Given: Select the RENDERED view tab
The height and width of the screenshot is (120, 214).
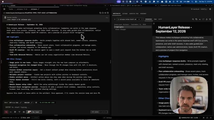Looking at the screenshot, I should (149, 19).
